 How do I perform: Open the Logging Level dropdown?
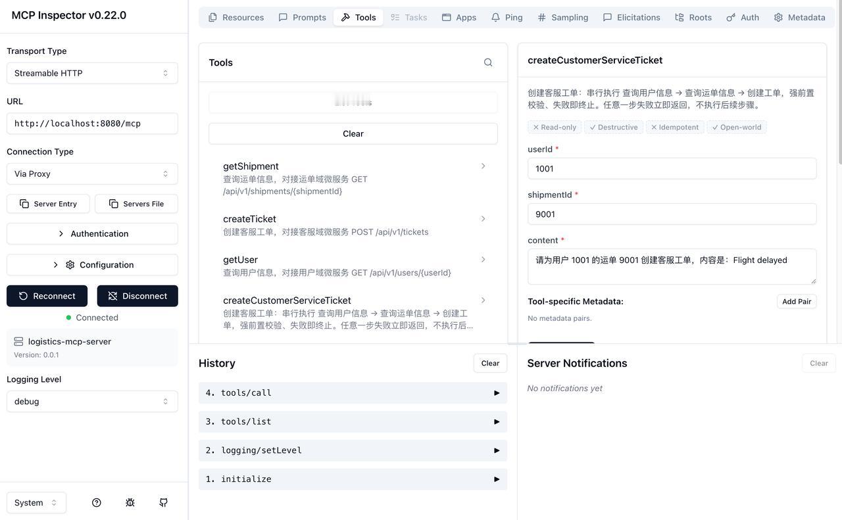92,401
